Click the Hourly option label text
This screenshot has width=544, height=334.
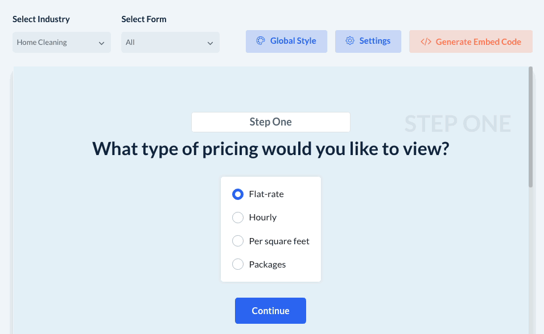tap(263, 218)
